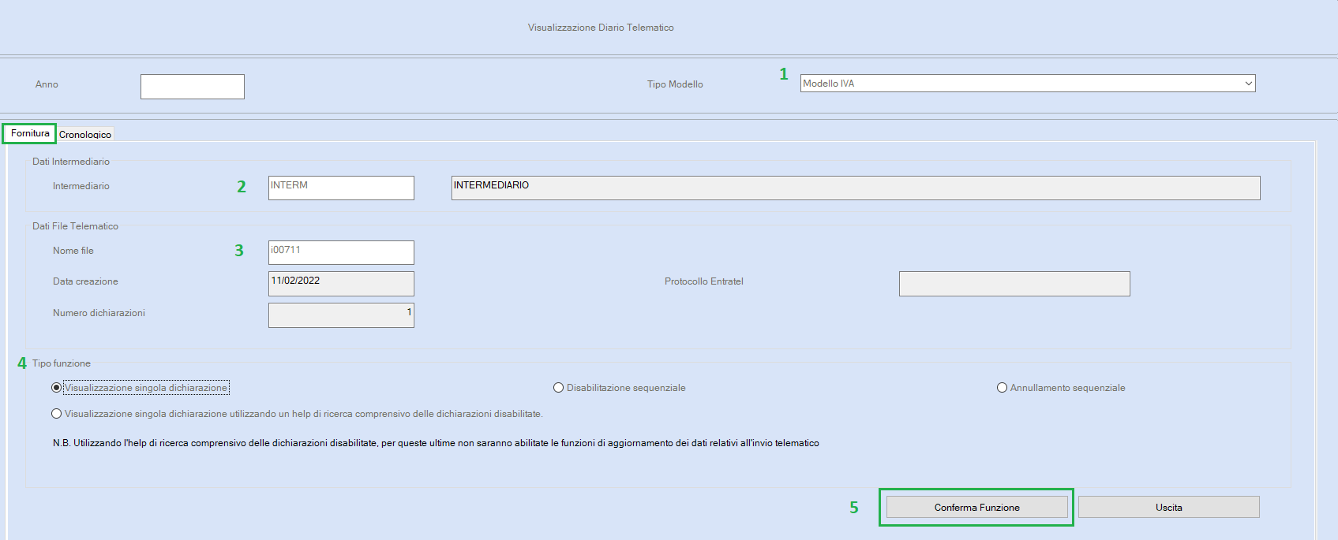Switch to the Cronologico tab

pos(85,134)
